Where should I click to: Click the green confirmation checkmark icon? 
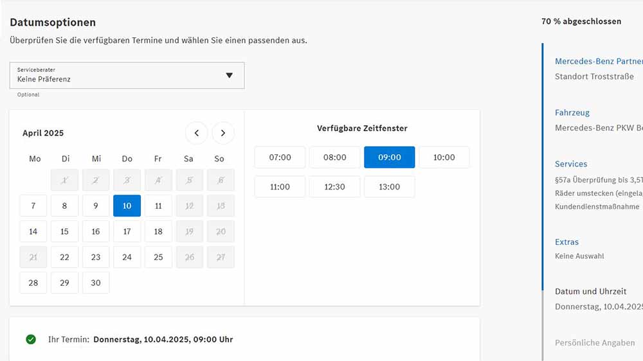31,339
